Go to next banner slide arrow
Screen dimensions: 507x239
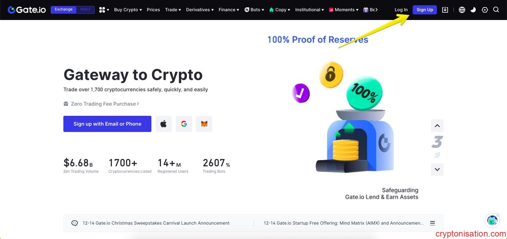coord(437,170)
